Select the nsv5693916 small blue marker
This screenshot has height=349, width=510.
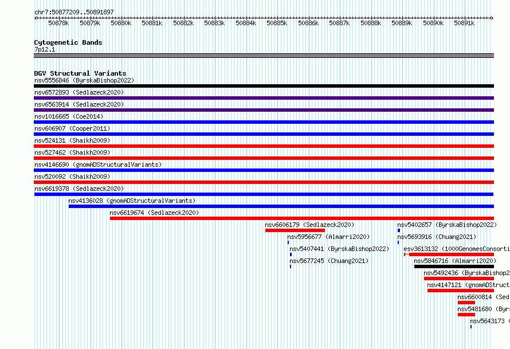coord(398,242)
